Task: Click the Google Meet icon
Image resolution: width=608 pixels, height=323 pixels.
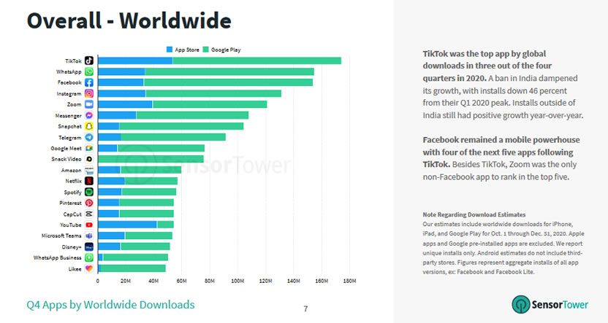Action: [x=89, y=148]
